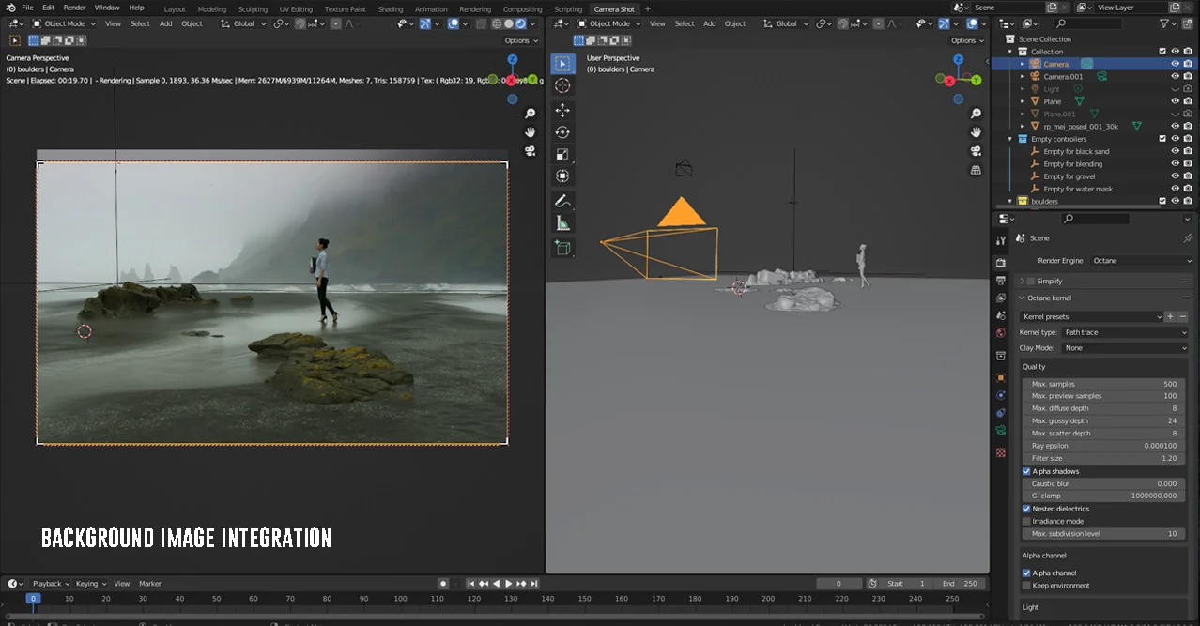The image size is (1200, 626).
Task: Activate the Rotate tool
Action: point(562,132)
